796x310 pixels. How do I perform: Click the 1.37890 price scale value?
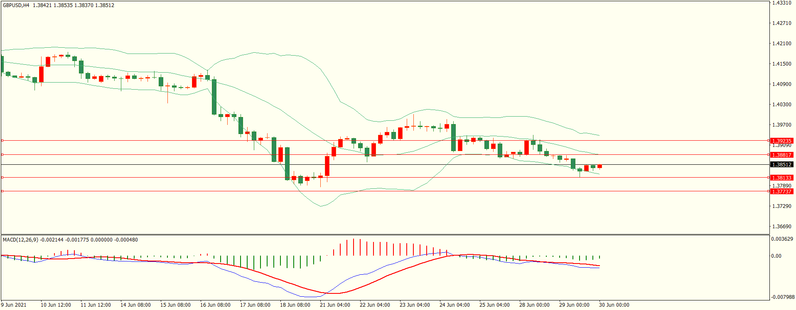point(781,186)
